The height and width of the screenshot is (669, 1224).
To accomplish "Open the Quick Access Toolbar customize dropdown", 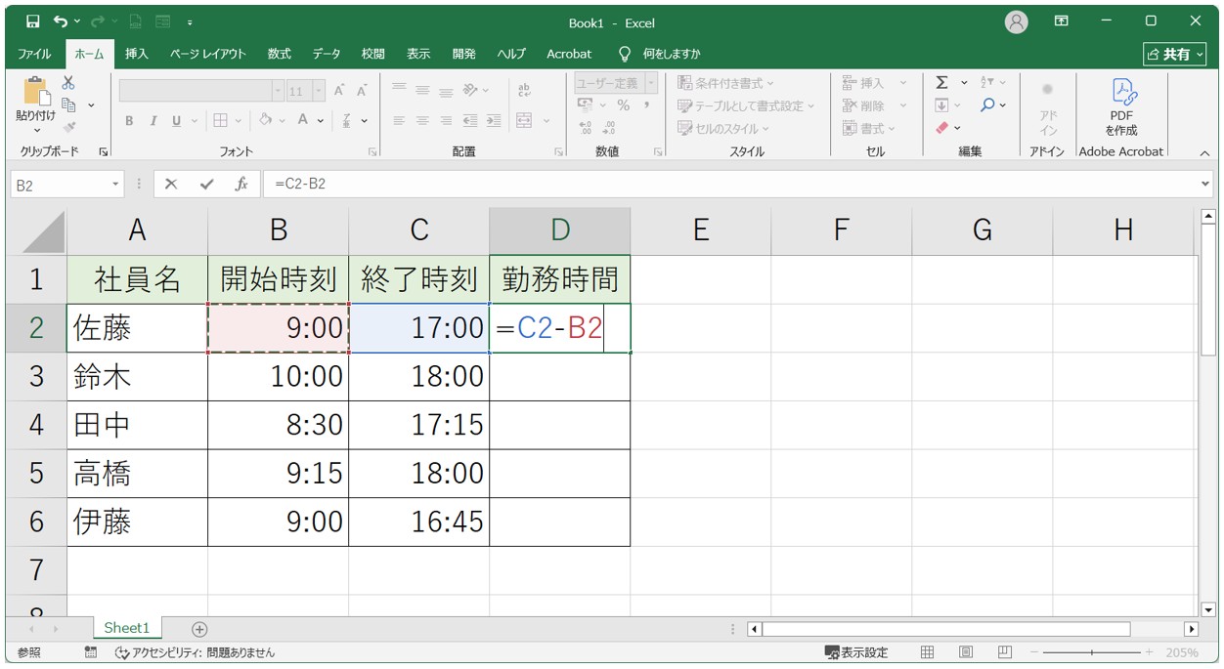I will [x=189, y=21].
